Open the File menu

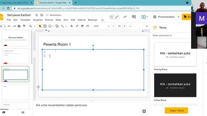click(x=9, y=20)
